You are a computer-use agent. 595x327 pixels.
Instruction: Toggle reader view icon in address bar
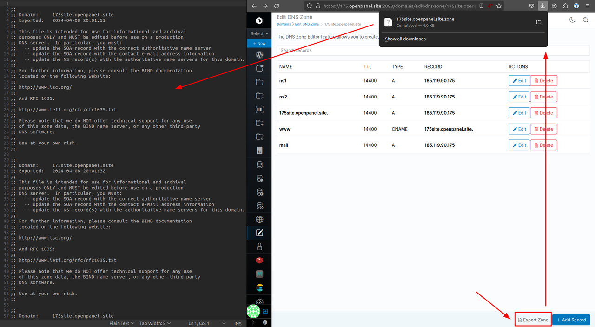481,6
